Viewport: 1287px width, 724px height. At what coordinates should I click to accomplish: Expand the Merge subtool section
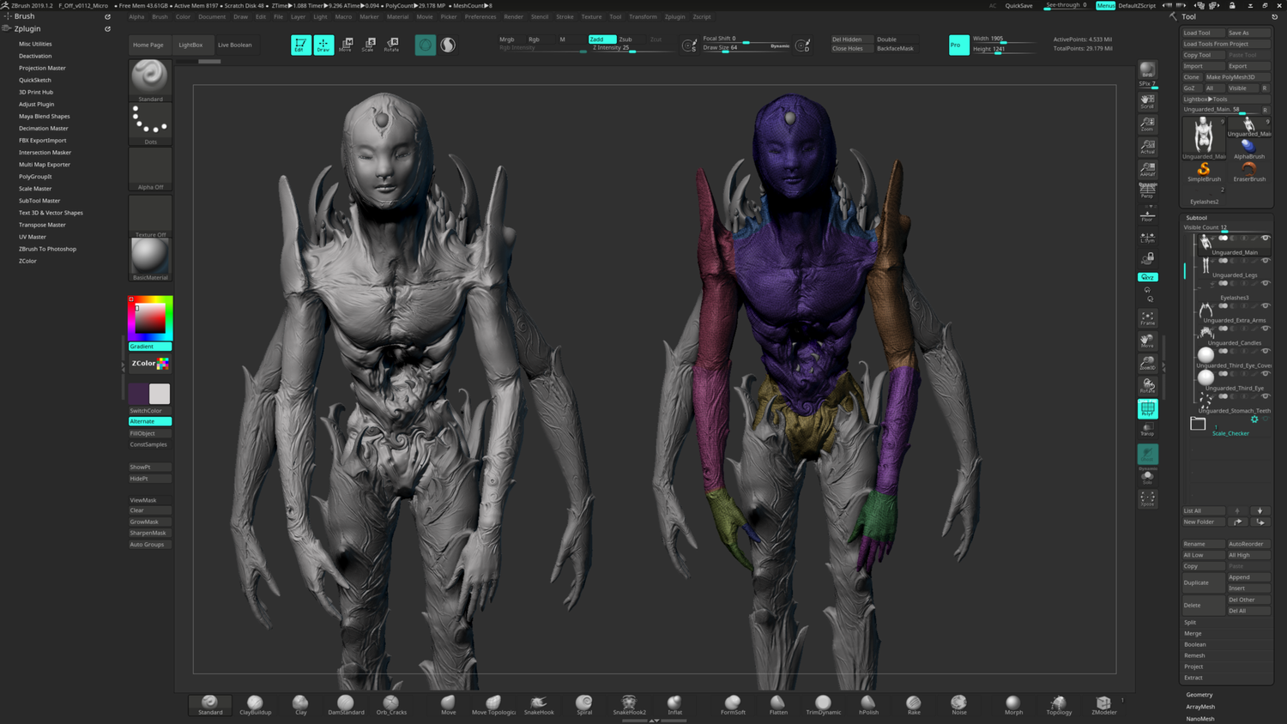[1193, 633]
